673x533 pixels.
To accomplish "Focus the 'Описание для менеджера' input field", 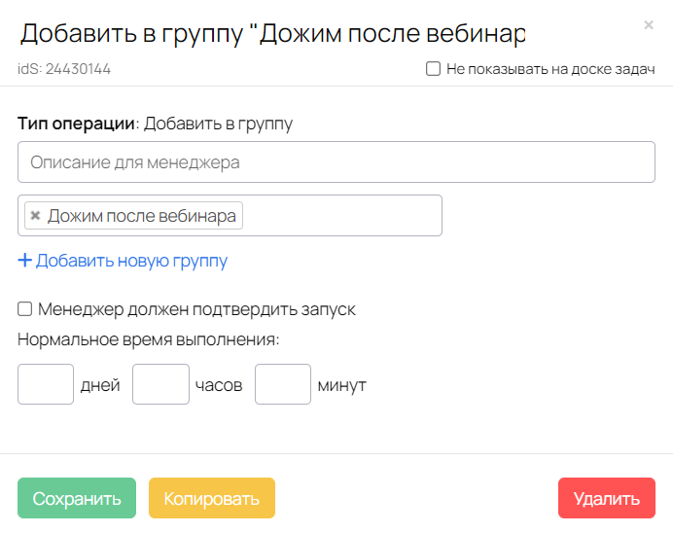I will point(336,162).
